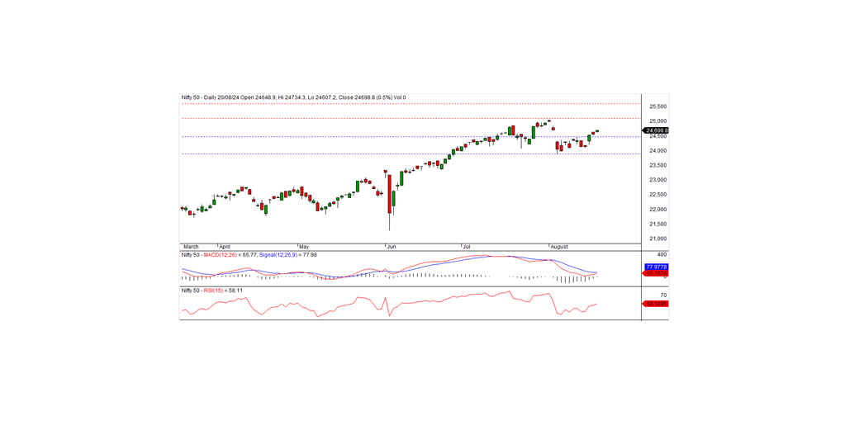Screen dimensions: 845x430
Task: Click the July label on time axis
Action: 467,247
